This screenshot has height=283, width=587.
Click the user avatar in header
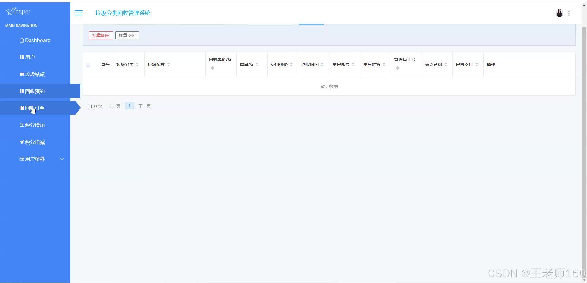(559, 13)
